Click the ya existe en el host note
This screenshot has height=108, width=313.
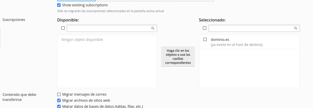(237, 45)
